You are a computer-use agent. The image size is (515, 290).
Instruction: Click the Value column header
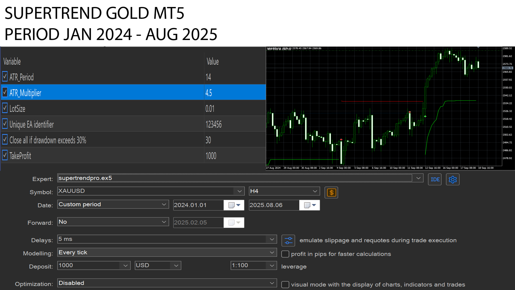[x=213, y=61]
